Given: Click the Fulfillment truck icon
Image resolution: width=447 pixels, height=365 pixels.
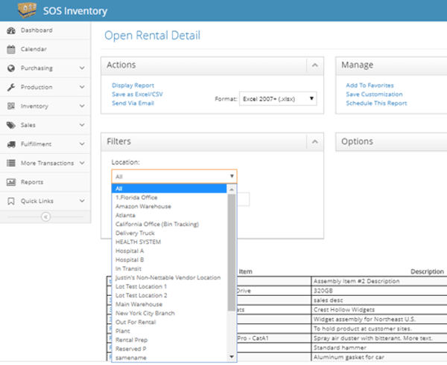Looking at the screenshot, I should point(11,144).
